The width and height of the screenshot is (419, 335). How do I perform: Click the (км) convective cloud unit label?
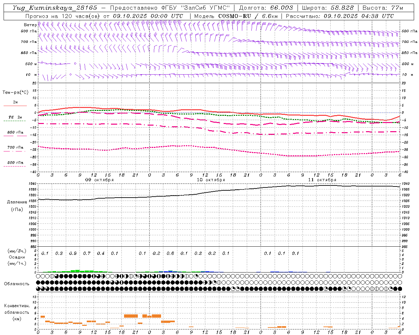[x=17, y=319]
